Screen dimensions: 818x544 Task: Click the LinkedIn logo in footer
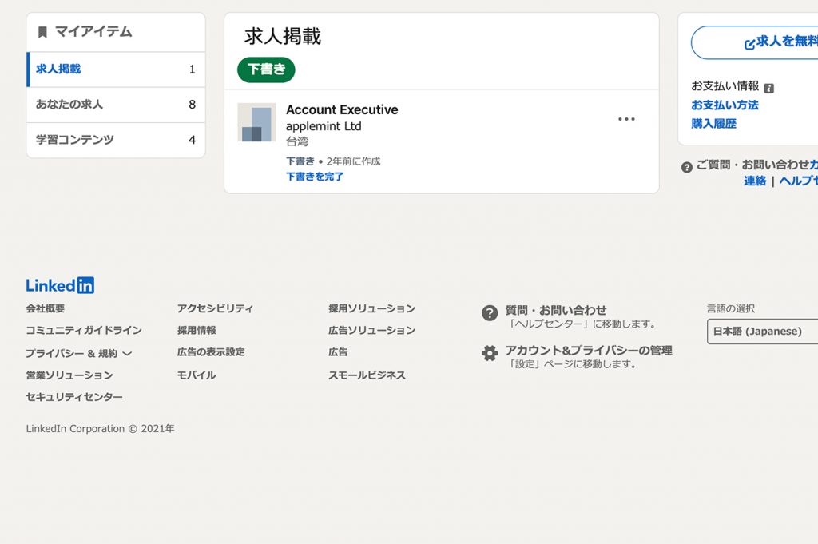(60, 285)
